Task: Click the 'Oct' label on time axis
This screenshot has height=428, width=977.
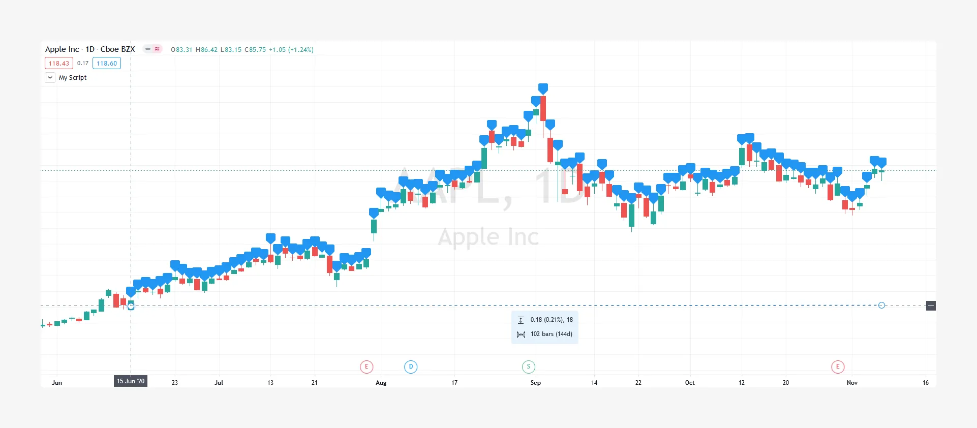Action: [690, 383]
